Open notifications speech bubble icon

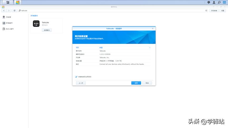(209, 2)
